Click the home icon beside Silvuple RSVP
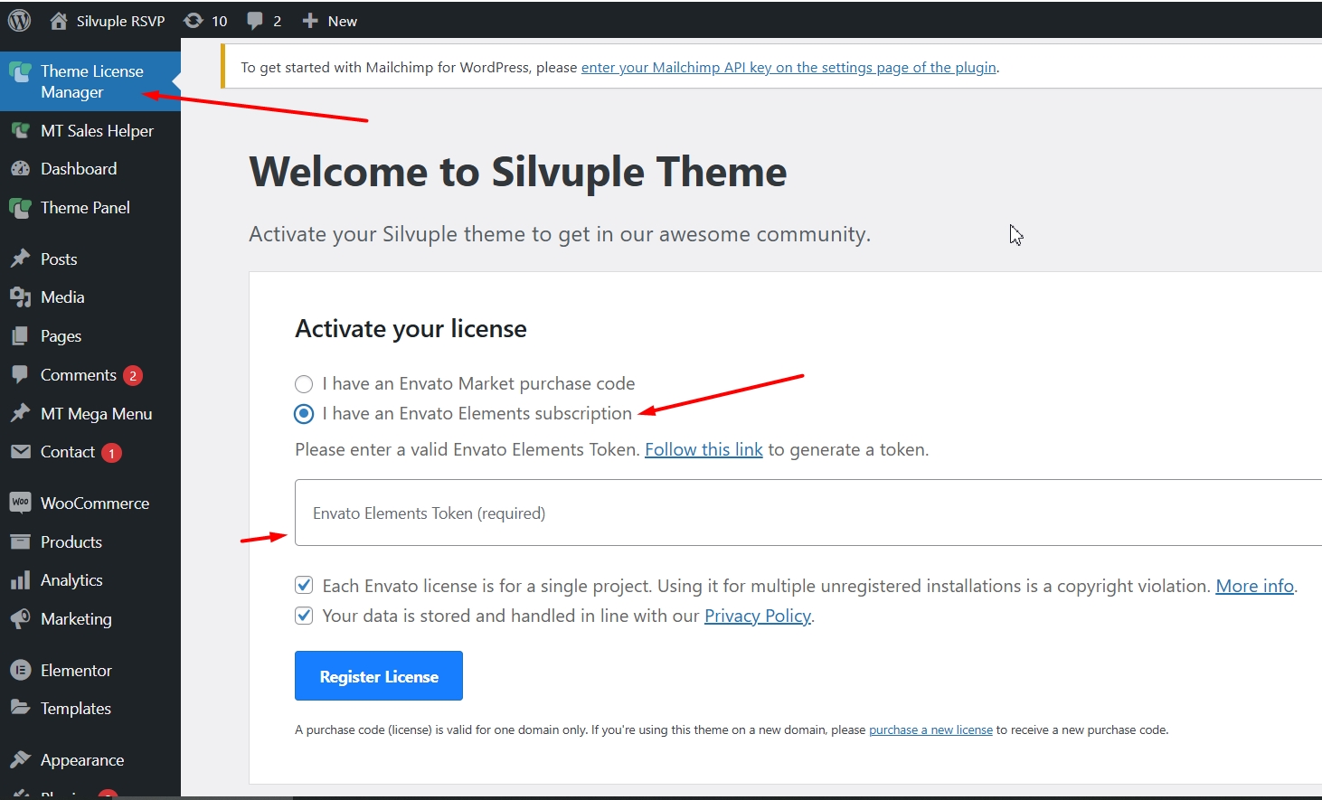The image size is (1322, 800). click(x=59, y=21)
